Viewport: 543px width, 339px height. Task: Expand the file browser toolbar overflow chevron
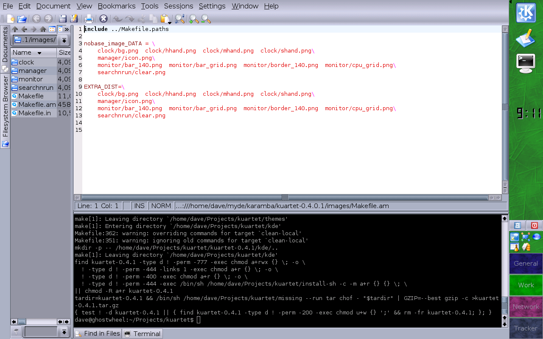point(67,29)
